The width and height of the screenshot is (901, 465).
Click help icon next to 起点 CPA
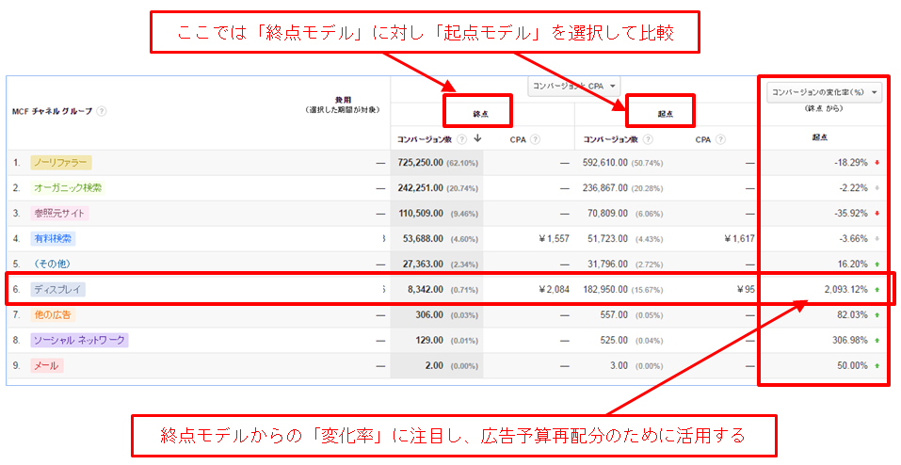(x=721, y=139)
